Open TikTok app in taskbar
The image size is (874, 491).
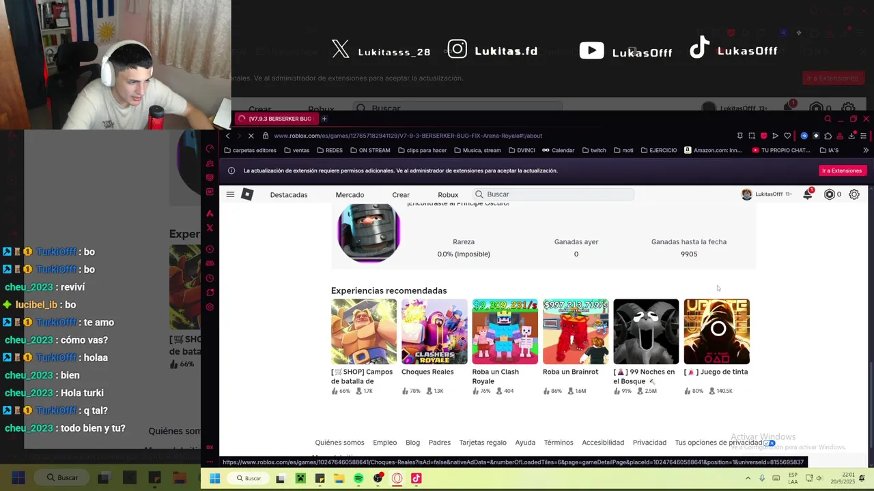pos(417,479)
